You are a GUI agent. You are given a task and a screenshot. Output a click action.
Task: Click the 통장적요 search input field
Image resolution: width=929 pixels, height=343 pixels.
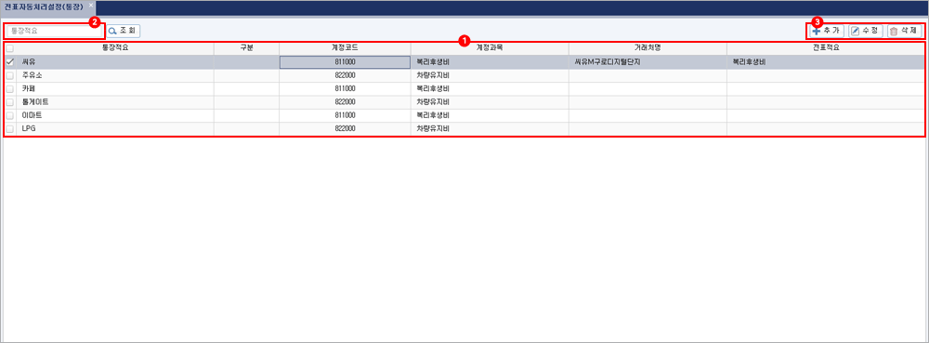55,31
